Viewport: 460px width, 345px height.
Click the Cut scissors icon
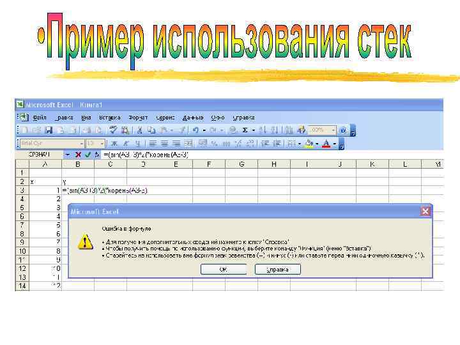140,130
